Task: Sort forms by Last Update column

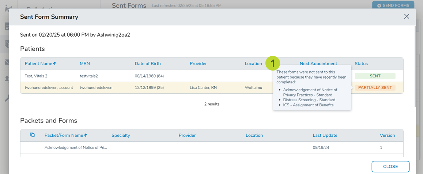Action: pyautogui.click(x=325, y=135)
